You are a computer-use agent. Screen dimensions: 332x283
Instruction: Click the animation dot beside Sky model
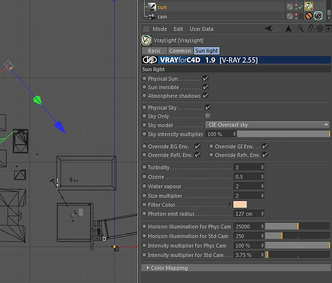pos(144,125)
